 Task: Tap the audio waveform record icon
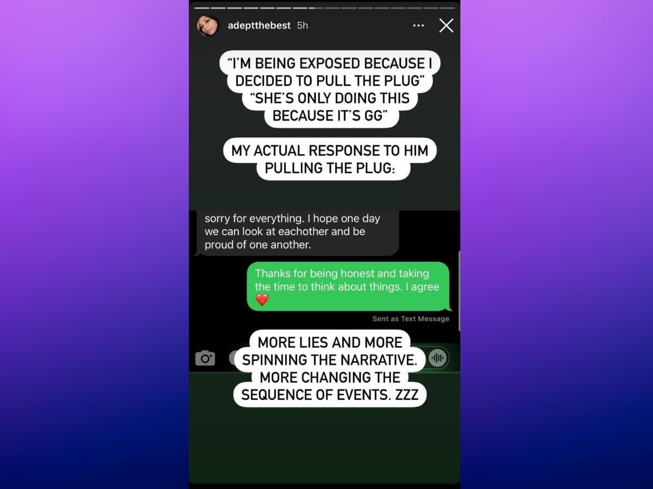438,358
